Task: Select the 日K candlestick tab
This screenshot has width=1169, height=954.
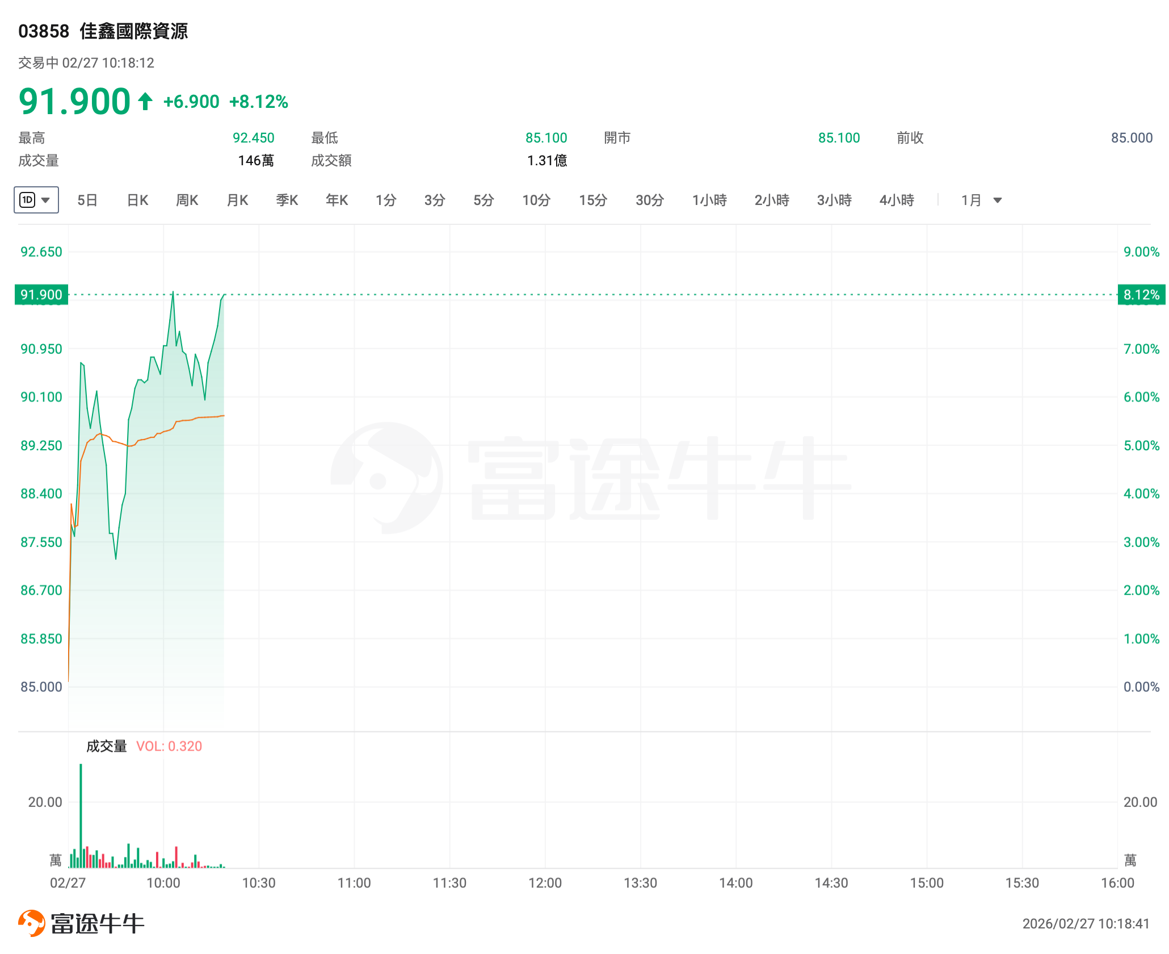Action: tap(137, 200)
